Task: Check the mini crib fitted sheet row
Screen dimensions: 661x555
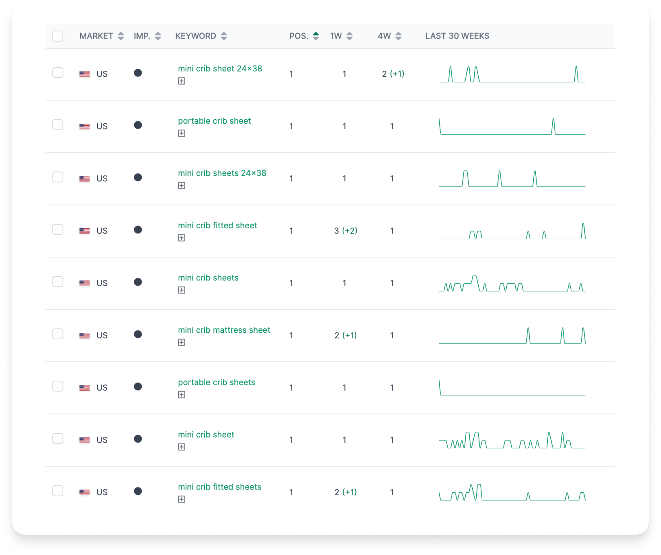Action: (x=58, y=229)
